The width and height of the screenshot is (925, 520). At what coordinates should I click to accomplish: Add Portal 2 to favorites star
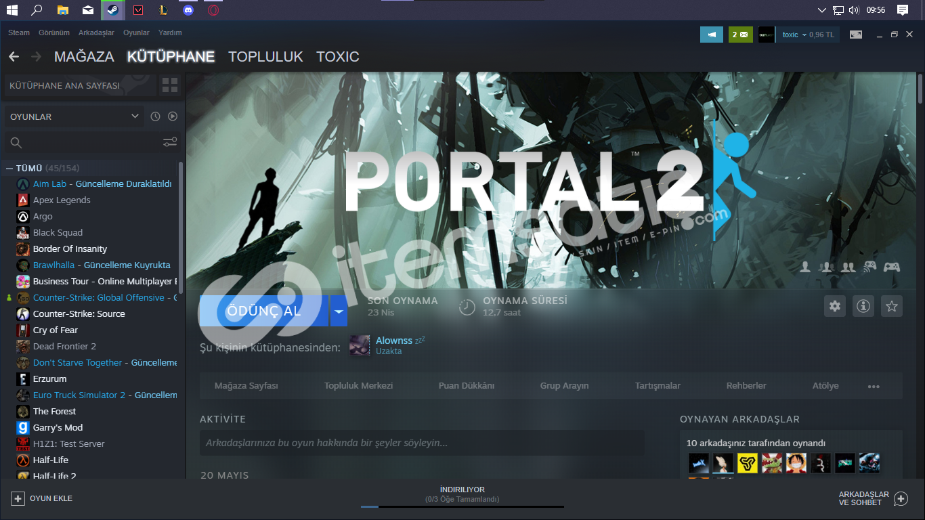tap(892, 306)
